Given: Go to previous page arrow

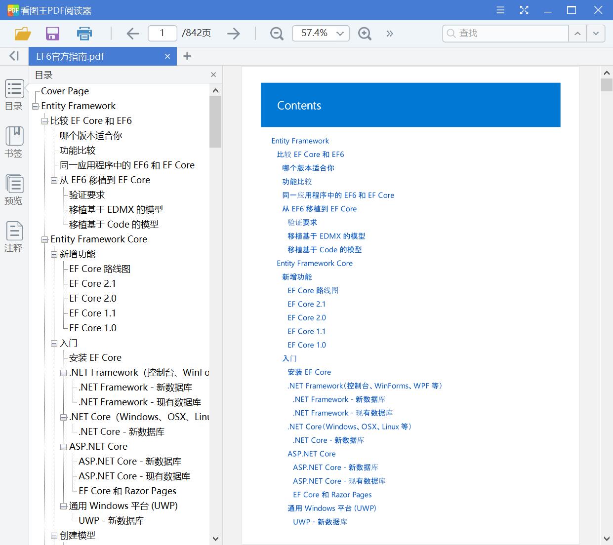Looking at the screenshot, I should (x=133, y=33).
